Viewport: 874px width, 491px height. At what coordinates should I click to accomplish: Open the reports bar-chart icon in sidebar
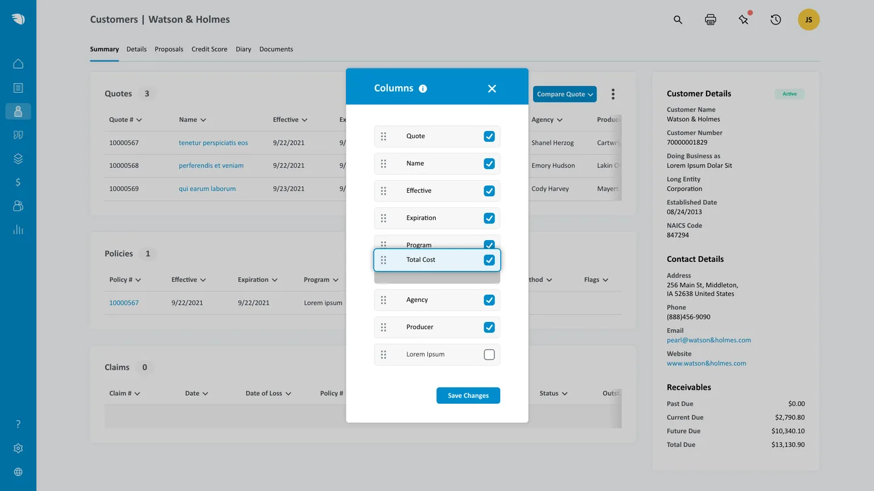(18, 229)
